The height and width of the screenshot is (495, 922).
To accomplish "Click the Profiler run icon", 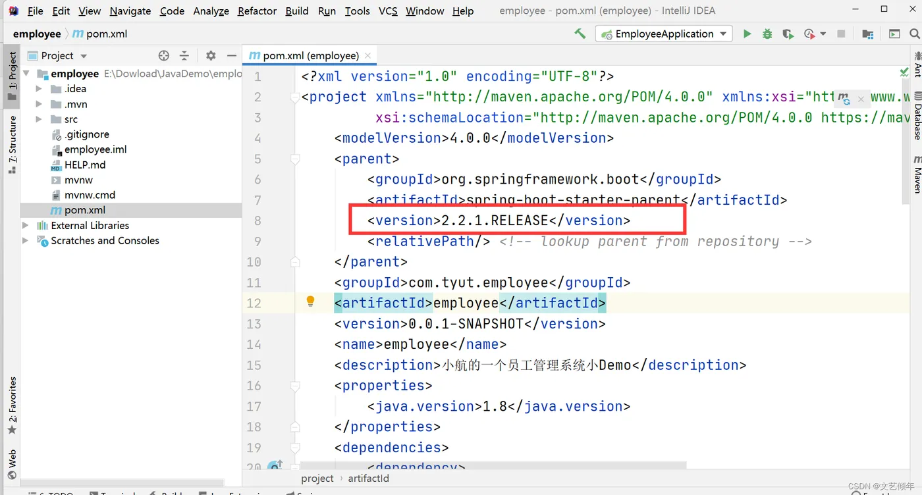I will coord(809,34).
